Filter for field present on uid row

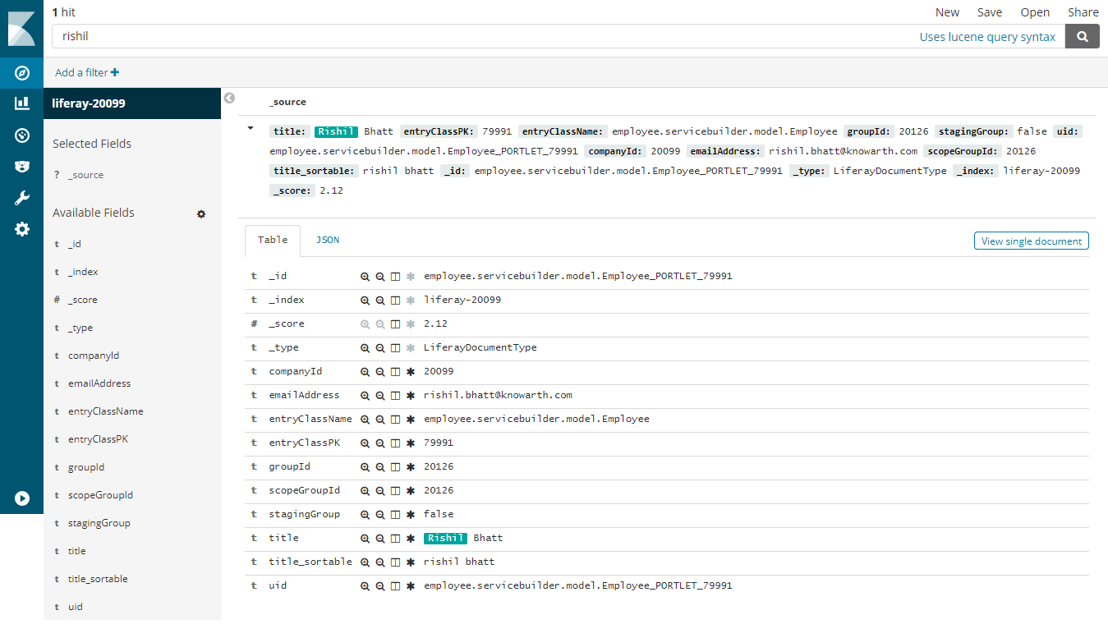[410, 586]
